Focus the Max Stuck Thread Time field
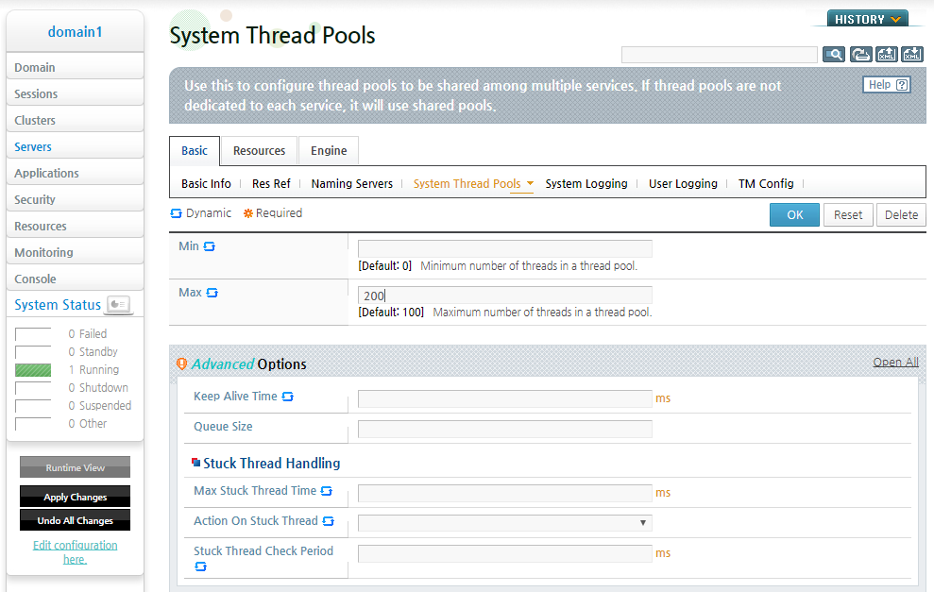 pos(504,493)
